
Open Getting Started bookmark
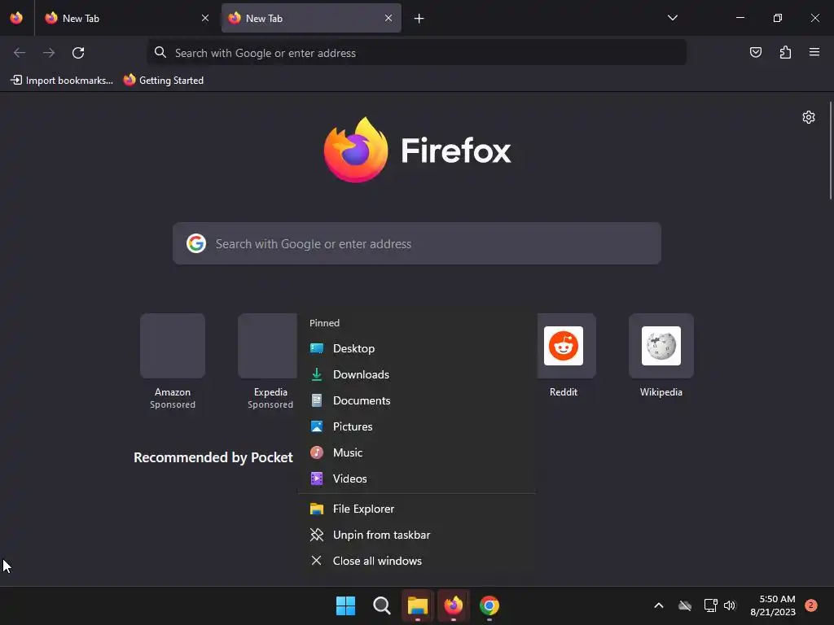tap(163, 81)
